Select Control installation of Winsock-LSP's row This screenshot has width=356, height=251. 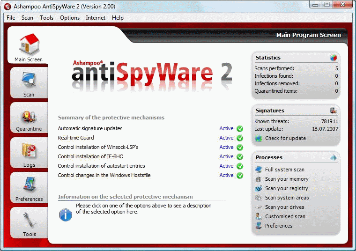pyautogui.click(x=98, y=147)
